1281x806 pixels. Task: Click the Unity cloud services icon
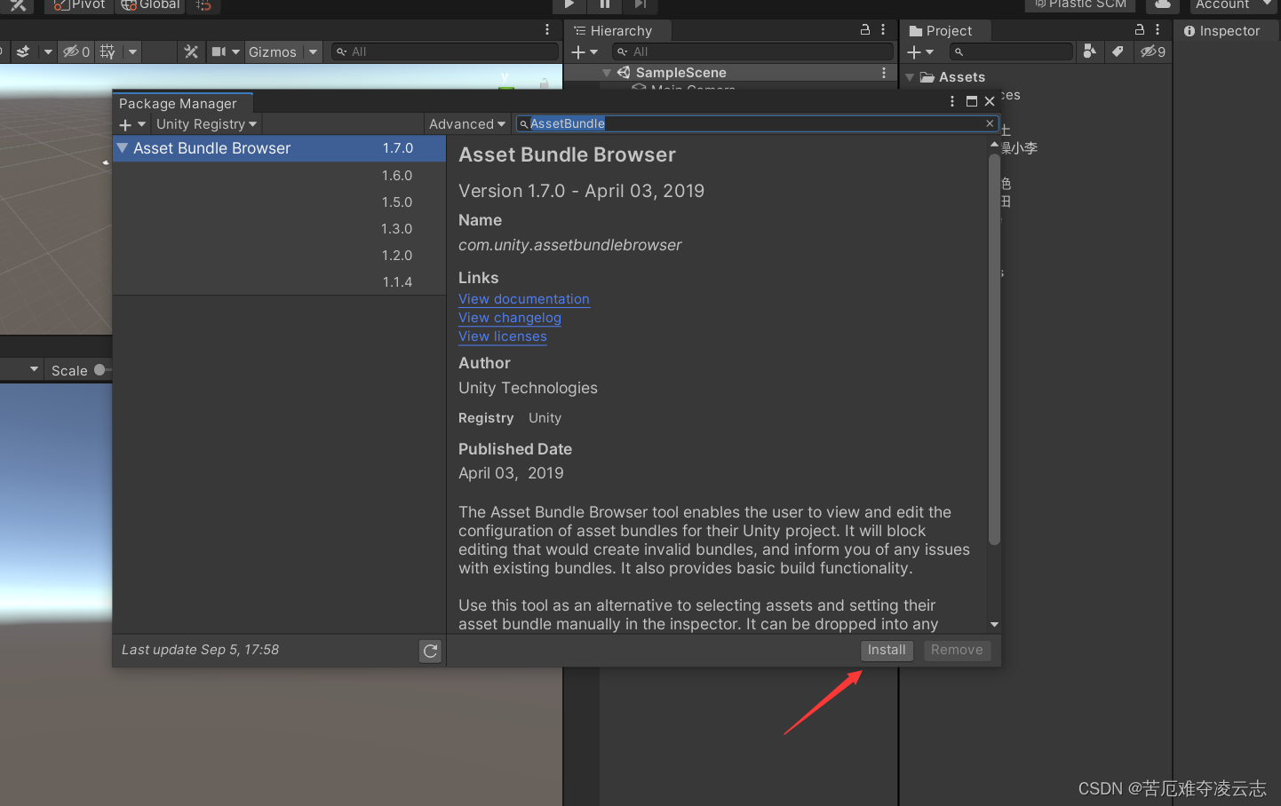pos(1163,5)
